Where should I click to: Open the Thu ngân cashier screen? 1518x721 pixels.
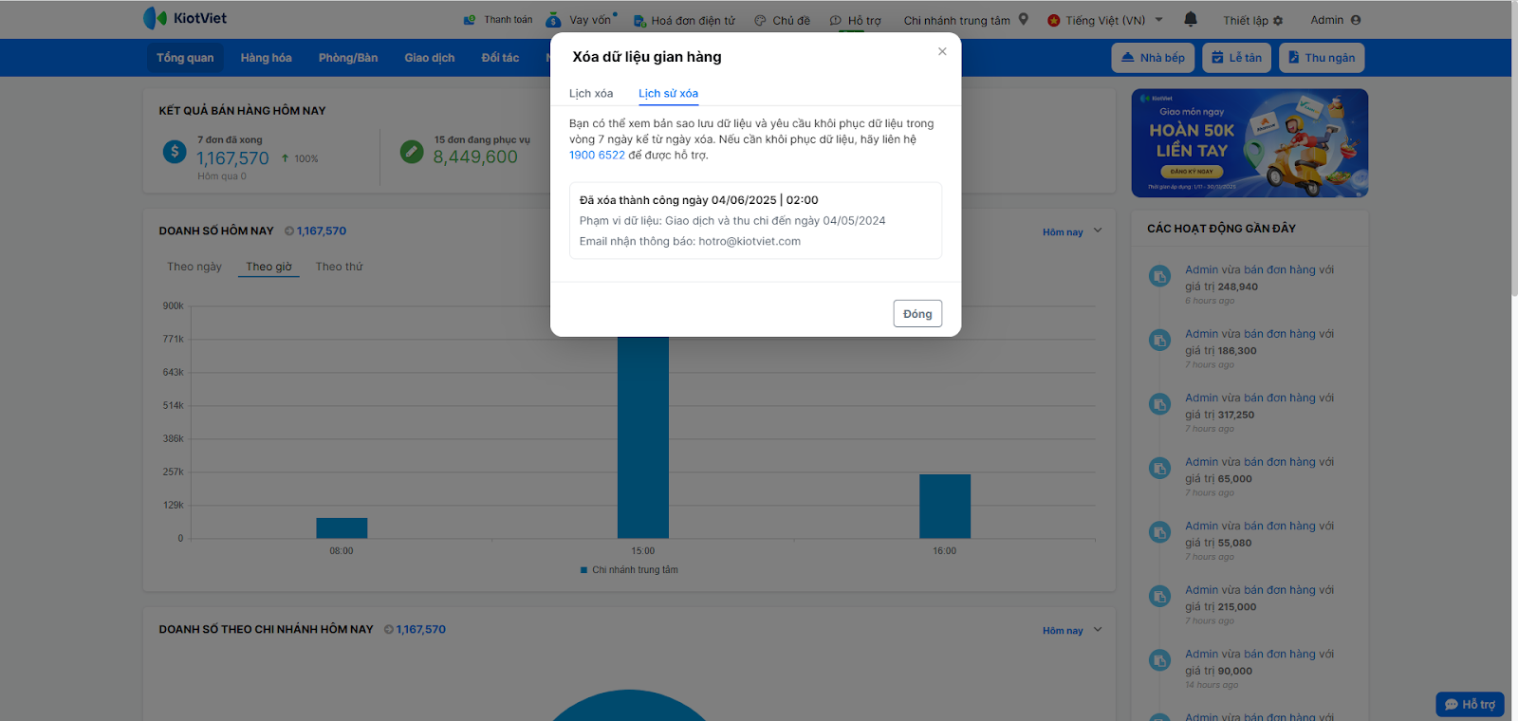(x=1322, y=58)
